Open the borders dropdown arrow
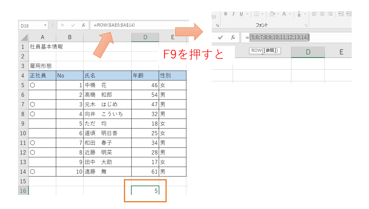The width and height of the screenshot is (369, 209). tap(263, 14)
